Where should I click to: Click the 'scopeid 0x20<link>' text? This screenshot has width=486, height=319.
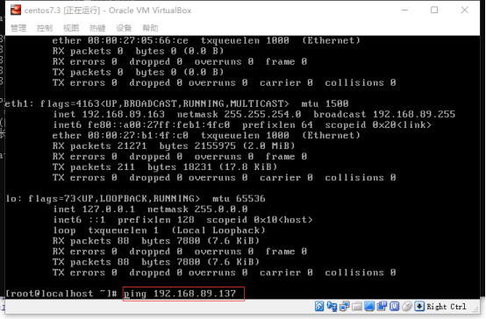tap(378, 124)
